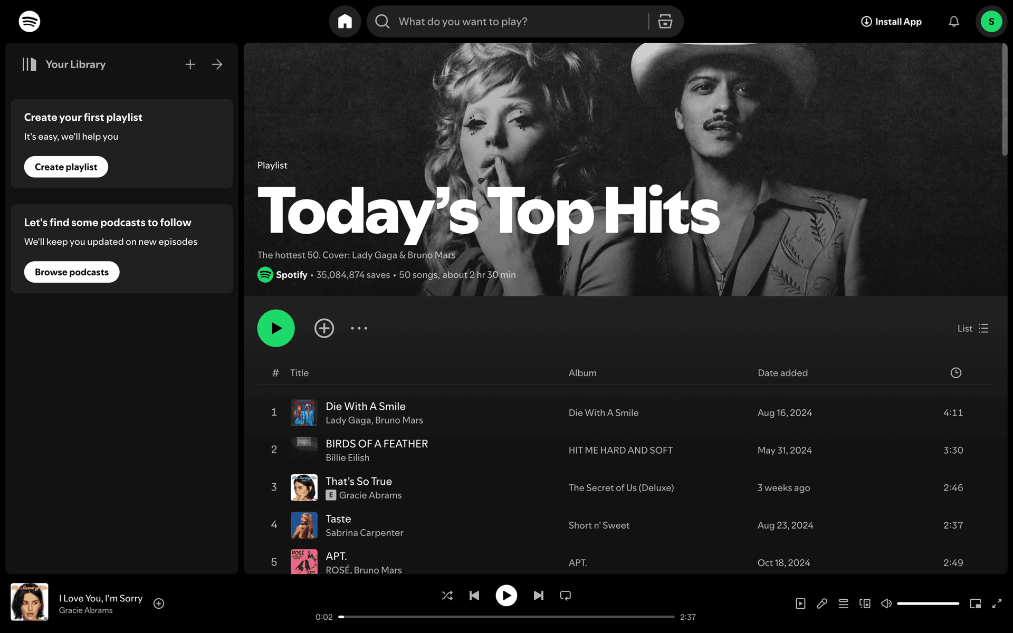Select Die With A Smile track title
The height and width of the screenshot is (633, 1013).
pyautogui.click(x=366, y=406)
